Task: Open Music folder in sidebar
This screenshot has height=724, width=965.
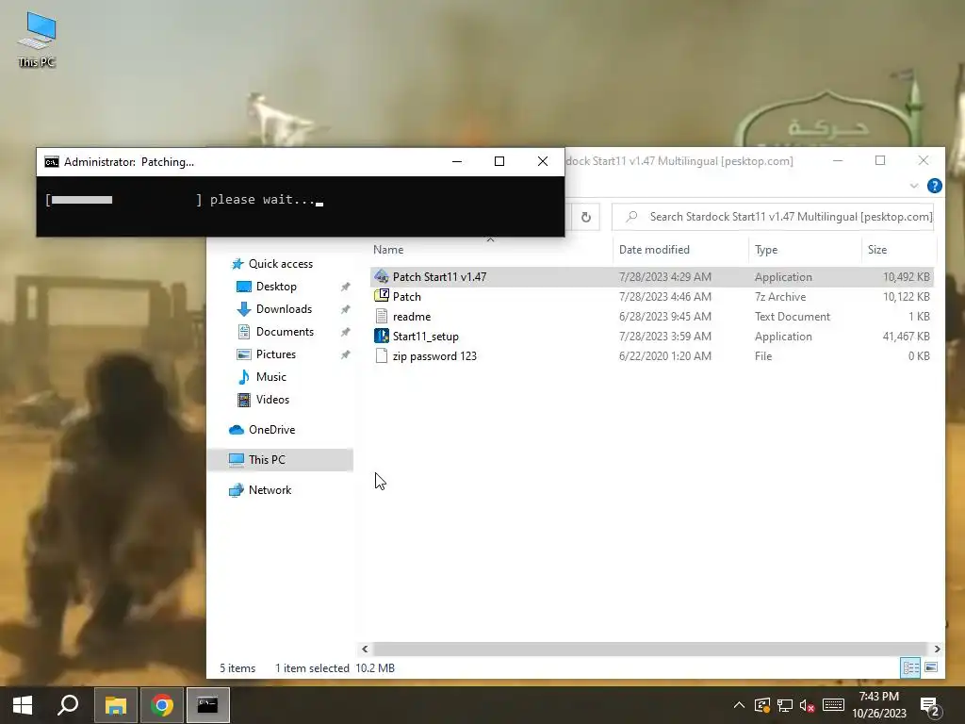Action: [x=270, y=377]
